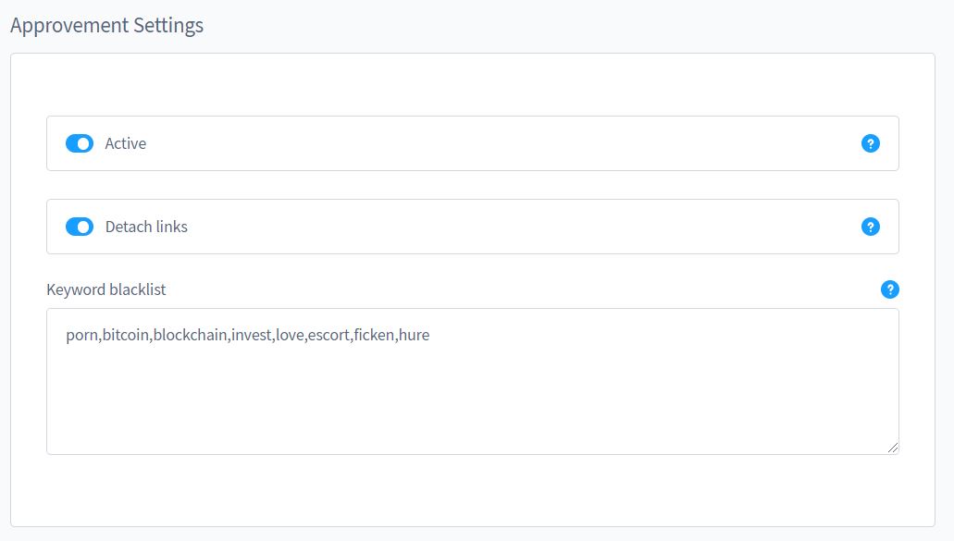Show help icon for Detach links
Viewport: 954px width, 541px height.
870,227
